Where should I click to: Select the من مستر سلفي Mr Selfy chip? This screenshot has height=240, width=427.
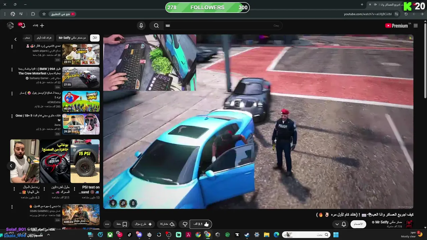coord(72,38)
